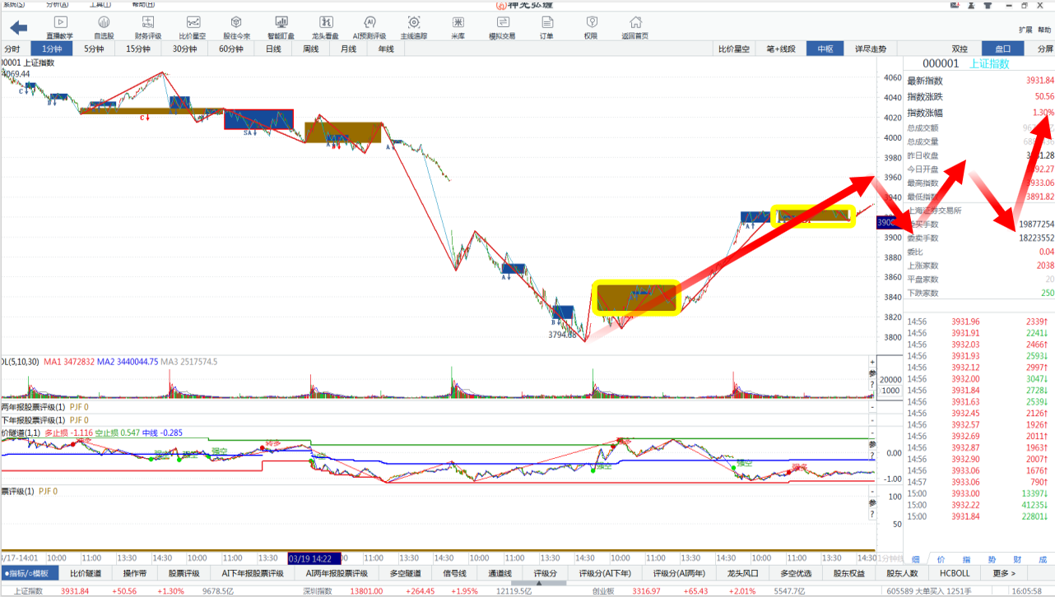This screenshot has height=597, width=1055.
Task: Click the 扩展 link at top right
Action: click(1025, 30)
